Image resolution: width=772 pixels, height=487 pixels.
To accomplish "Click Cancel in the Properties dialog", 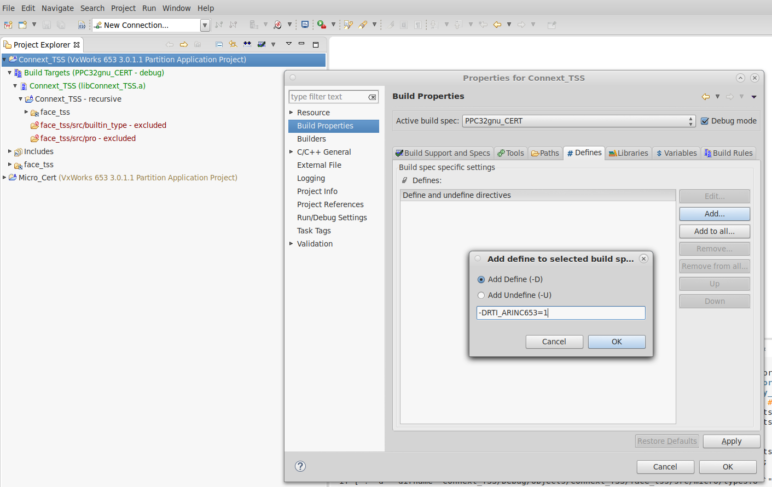I will click(665, 467).
